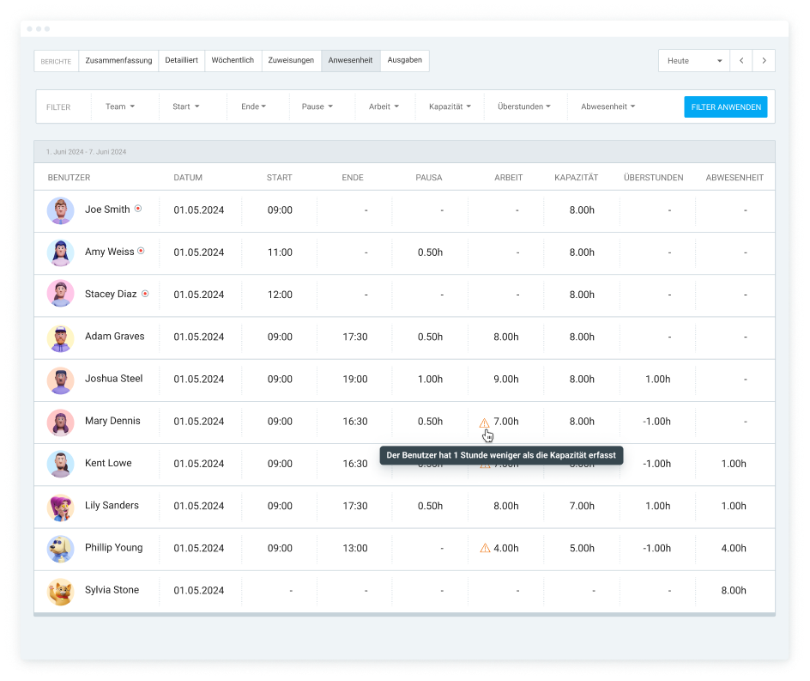Click Joe Smith's avatar icon
This screenshot has height=681, width=810.
[x=60, y=210]
